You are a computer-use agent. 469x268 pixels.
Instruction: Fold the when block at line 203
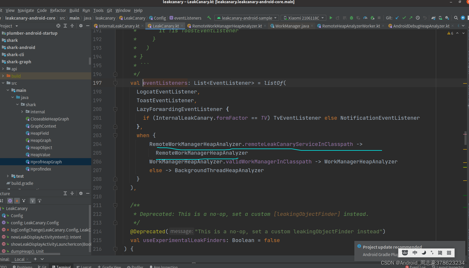pyautogui.click(x=115, y=135)
